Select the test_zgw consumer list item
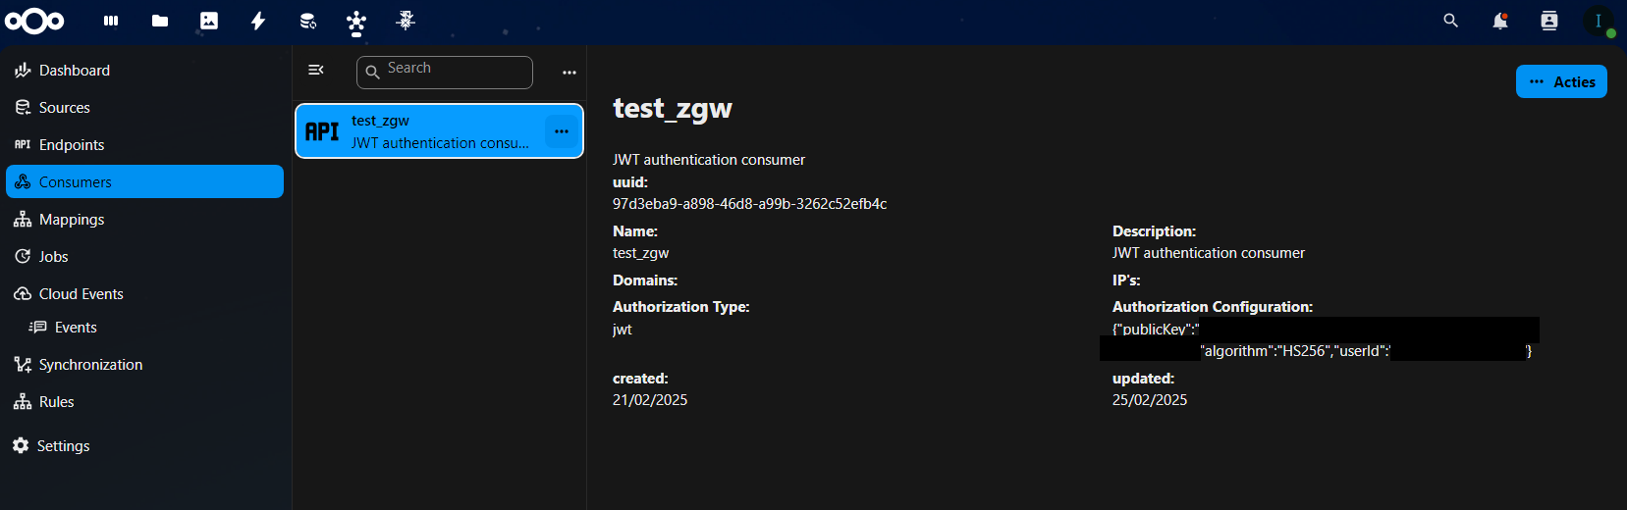Viewport: 1627px width, 510px height. pyautogui.click(x=439, y=131)
